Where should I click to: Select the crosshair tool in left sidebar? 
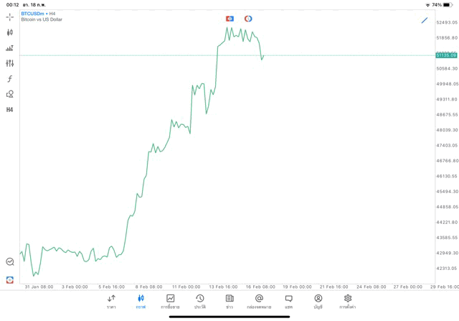pyautogui.click(x=10, y=17)
